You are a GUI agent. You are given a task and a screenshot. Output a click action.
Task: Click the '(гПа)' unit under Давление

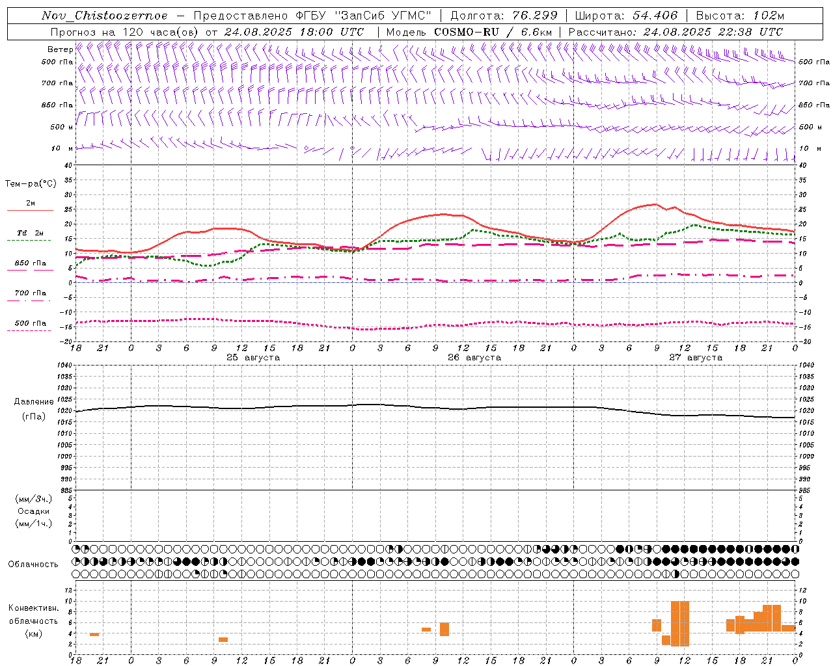[34, 417]
